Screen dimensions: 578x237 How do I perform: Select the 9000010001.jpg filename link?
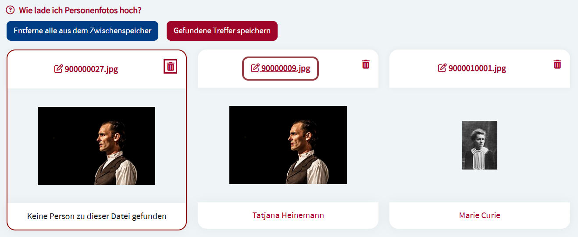pyautogui.click(x=477, y=68)
